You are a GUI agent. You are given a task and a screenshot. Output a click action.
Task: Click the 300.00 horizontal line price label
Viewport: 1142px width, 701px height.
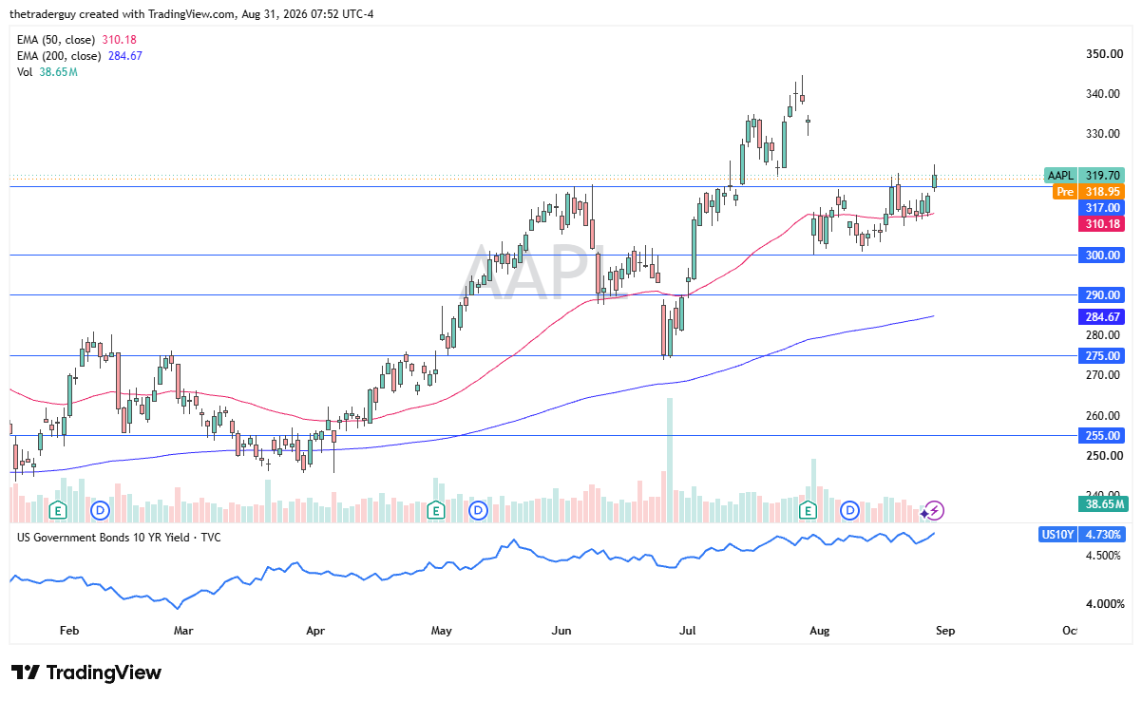[x=1101, y=255]
